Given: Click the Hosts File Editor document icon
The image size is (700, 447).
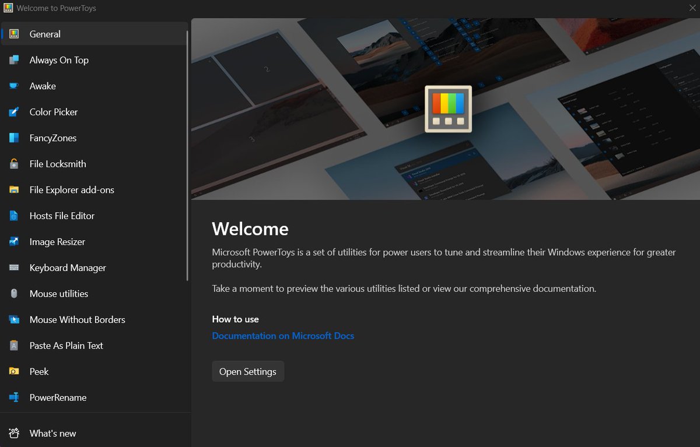Looking at the screenshot, I should [14, 216].
